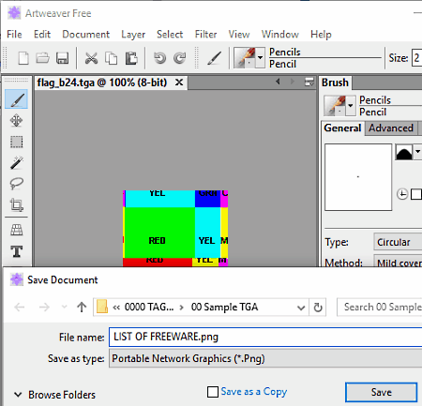Viewport: 422px width, 406px height.
Task: Select the Lasso tool
Action: (17, 184)
